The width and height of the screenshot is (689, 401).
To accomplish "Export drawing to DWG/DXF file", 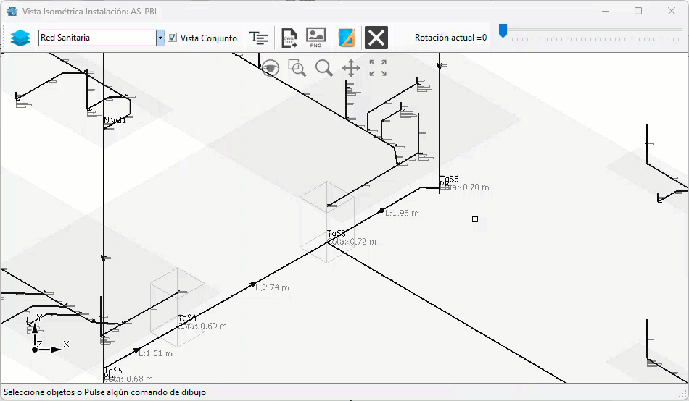I will [289, 38].
